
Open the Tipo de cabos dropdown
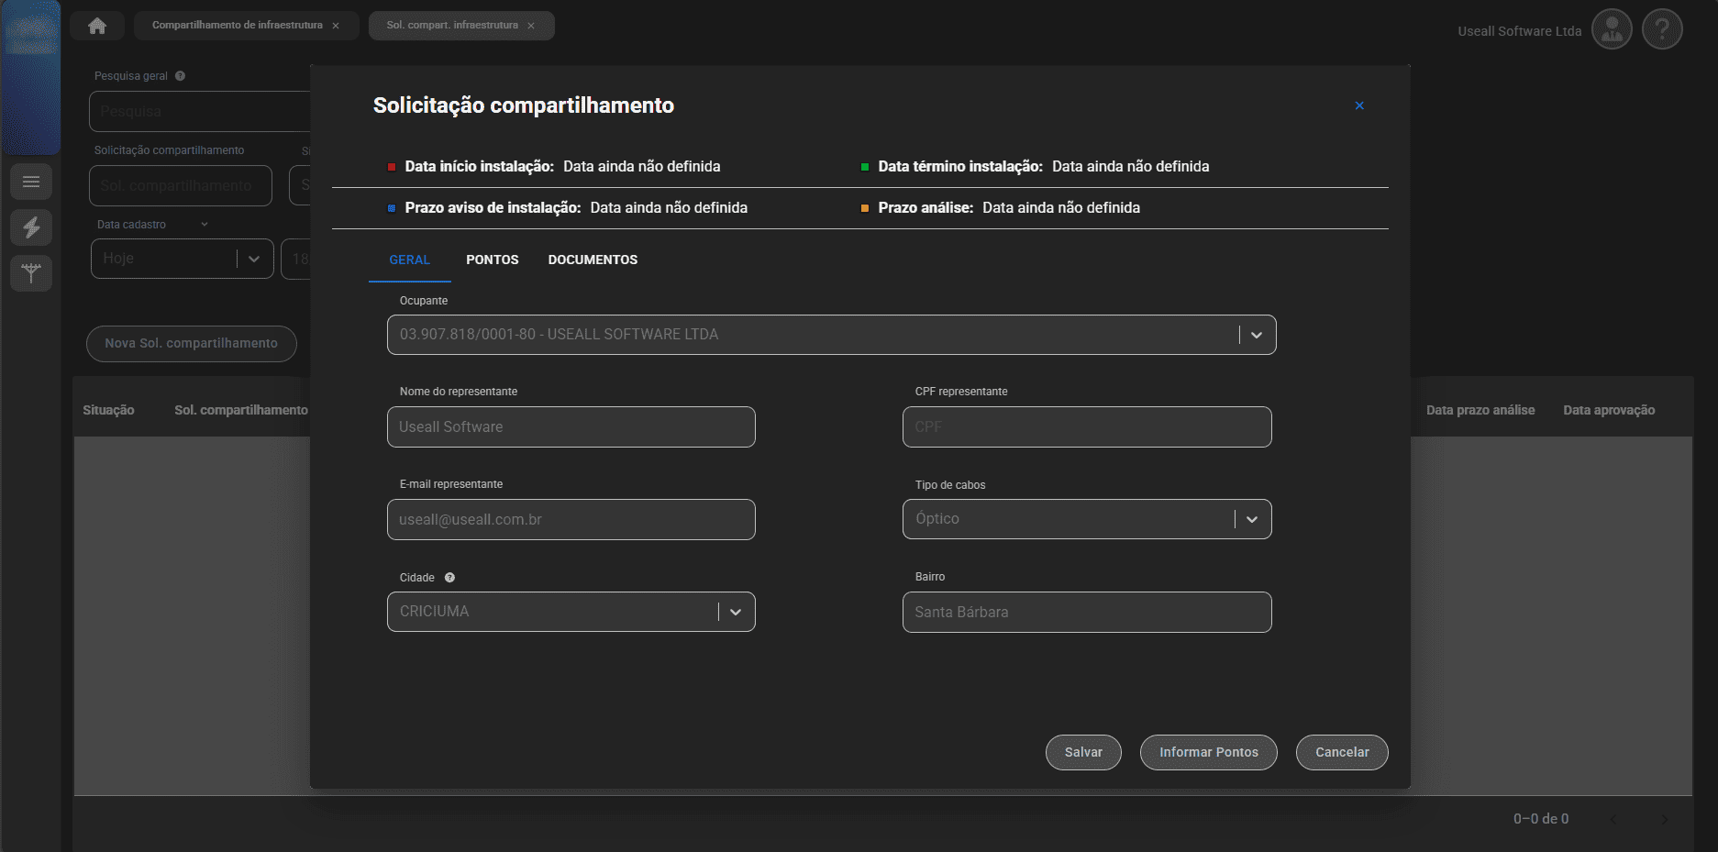click(x=1251, y=519)
